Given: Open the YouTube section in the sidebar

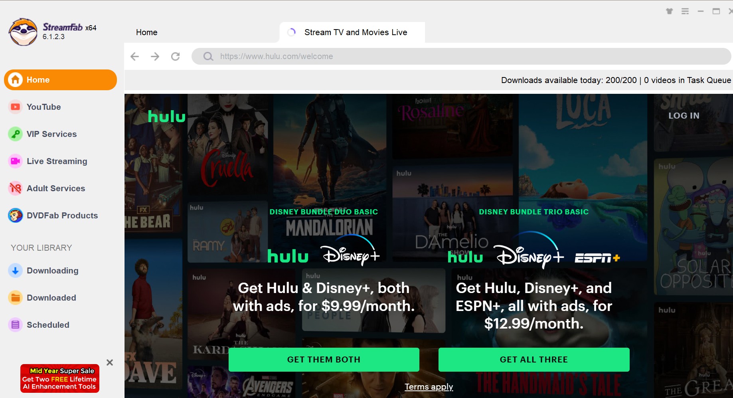Looking at the screenshot, I should click(x=60, y=107).
